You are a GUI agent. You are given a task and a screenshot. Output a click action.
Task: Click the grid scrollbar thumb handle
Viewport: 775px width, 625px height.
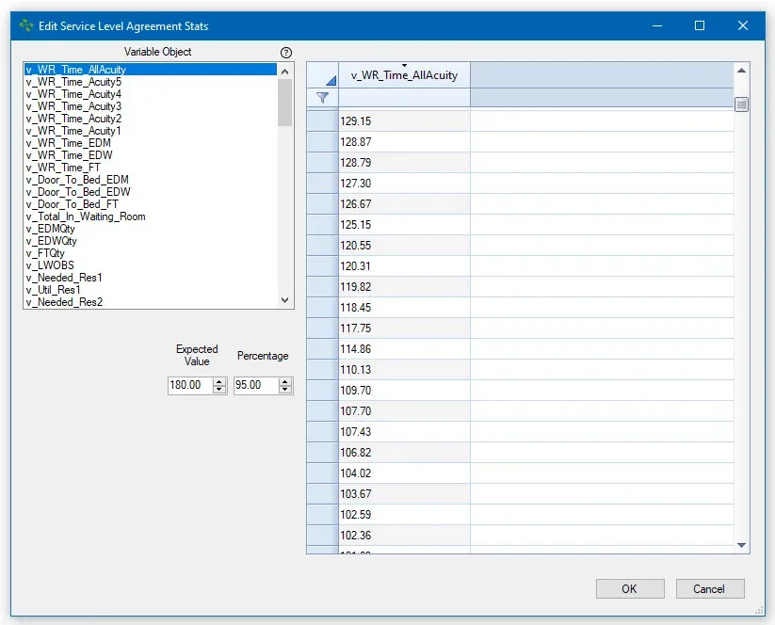pos(741,104)
